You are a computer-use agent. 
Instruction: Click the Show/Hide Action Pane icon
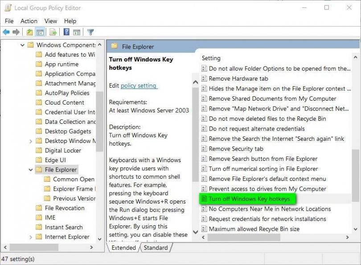(x=76, y=32)
